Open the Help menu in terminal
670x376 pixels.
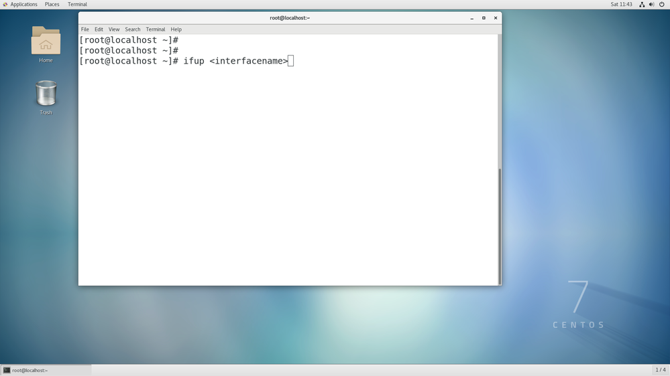pyautogui.click(x=176, y=29)
